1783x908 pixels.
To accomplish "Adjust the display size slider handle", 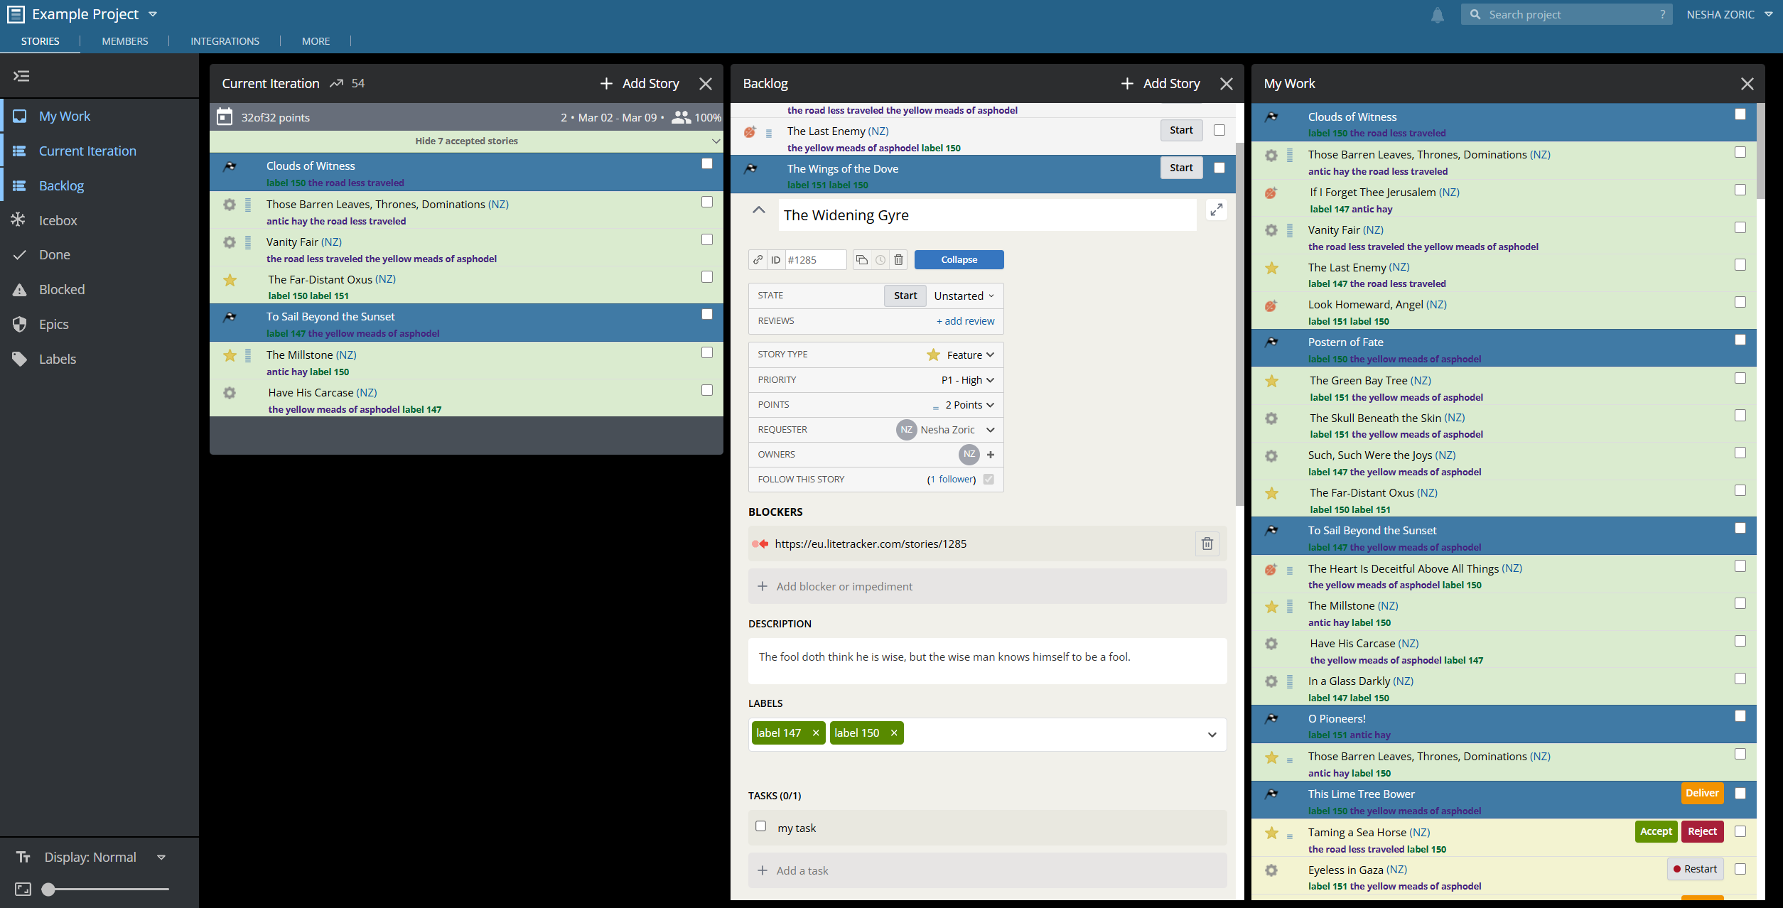I will pos(48,889).
